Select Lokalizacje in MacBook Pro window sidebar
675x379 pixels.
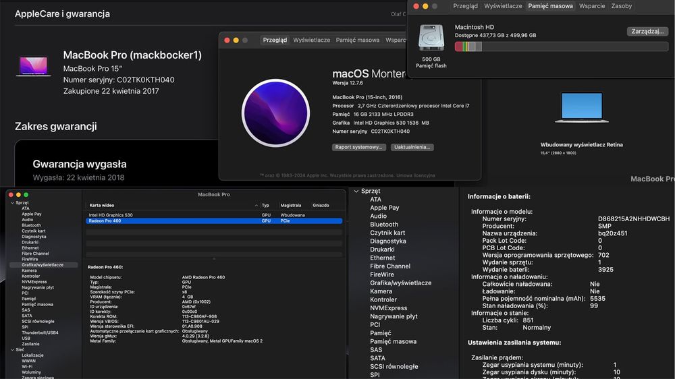pos(32,355)
